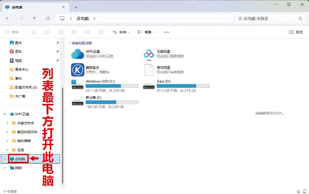The image size is (309, 194).
Task: Select the 音乐 folder in sidebar
Action: (x=18, y=51)
